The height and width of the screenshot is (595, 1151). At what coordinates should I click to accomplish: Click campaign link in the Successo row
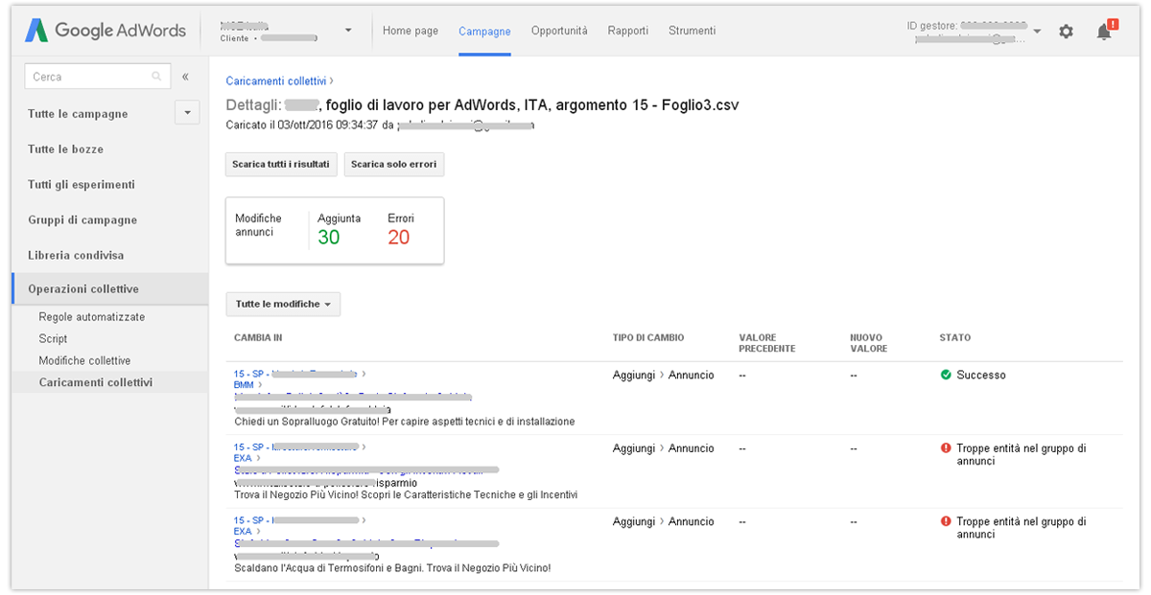coord(295,374)
